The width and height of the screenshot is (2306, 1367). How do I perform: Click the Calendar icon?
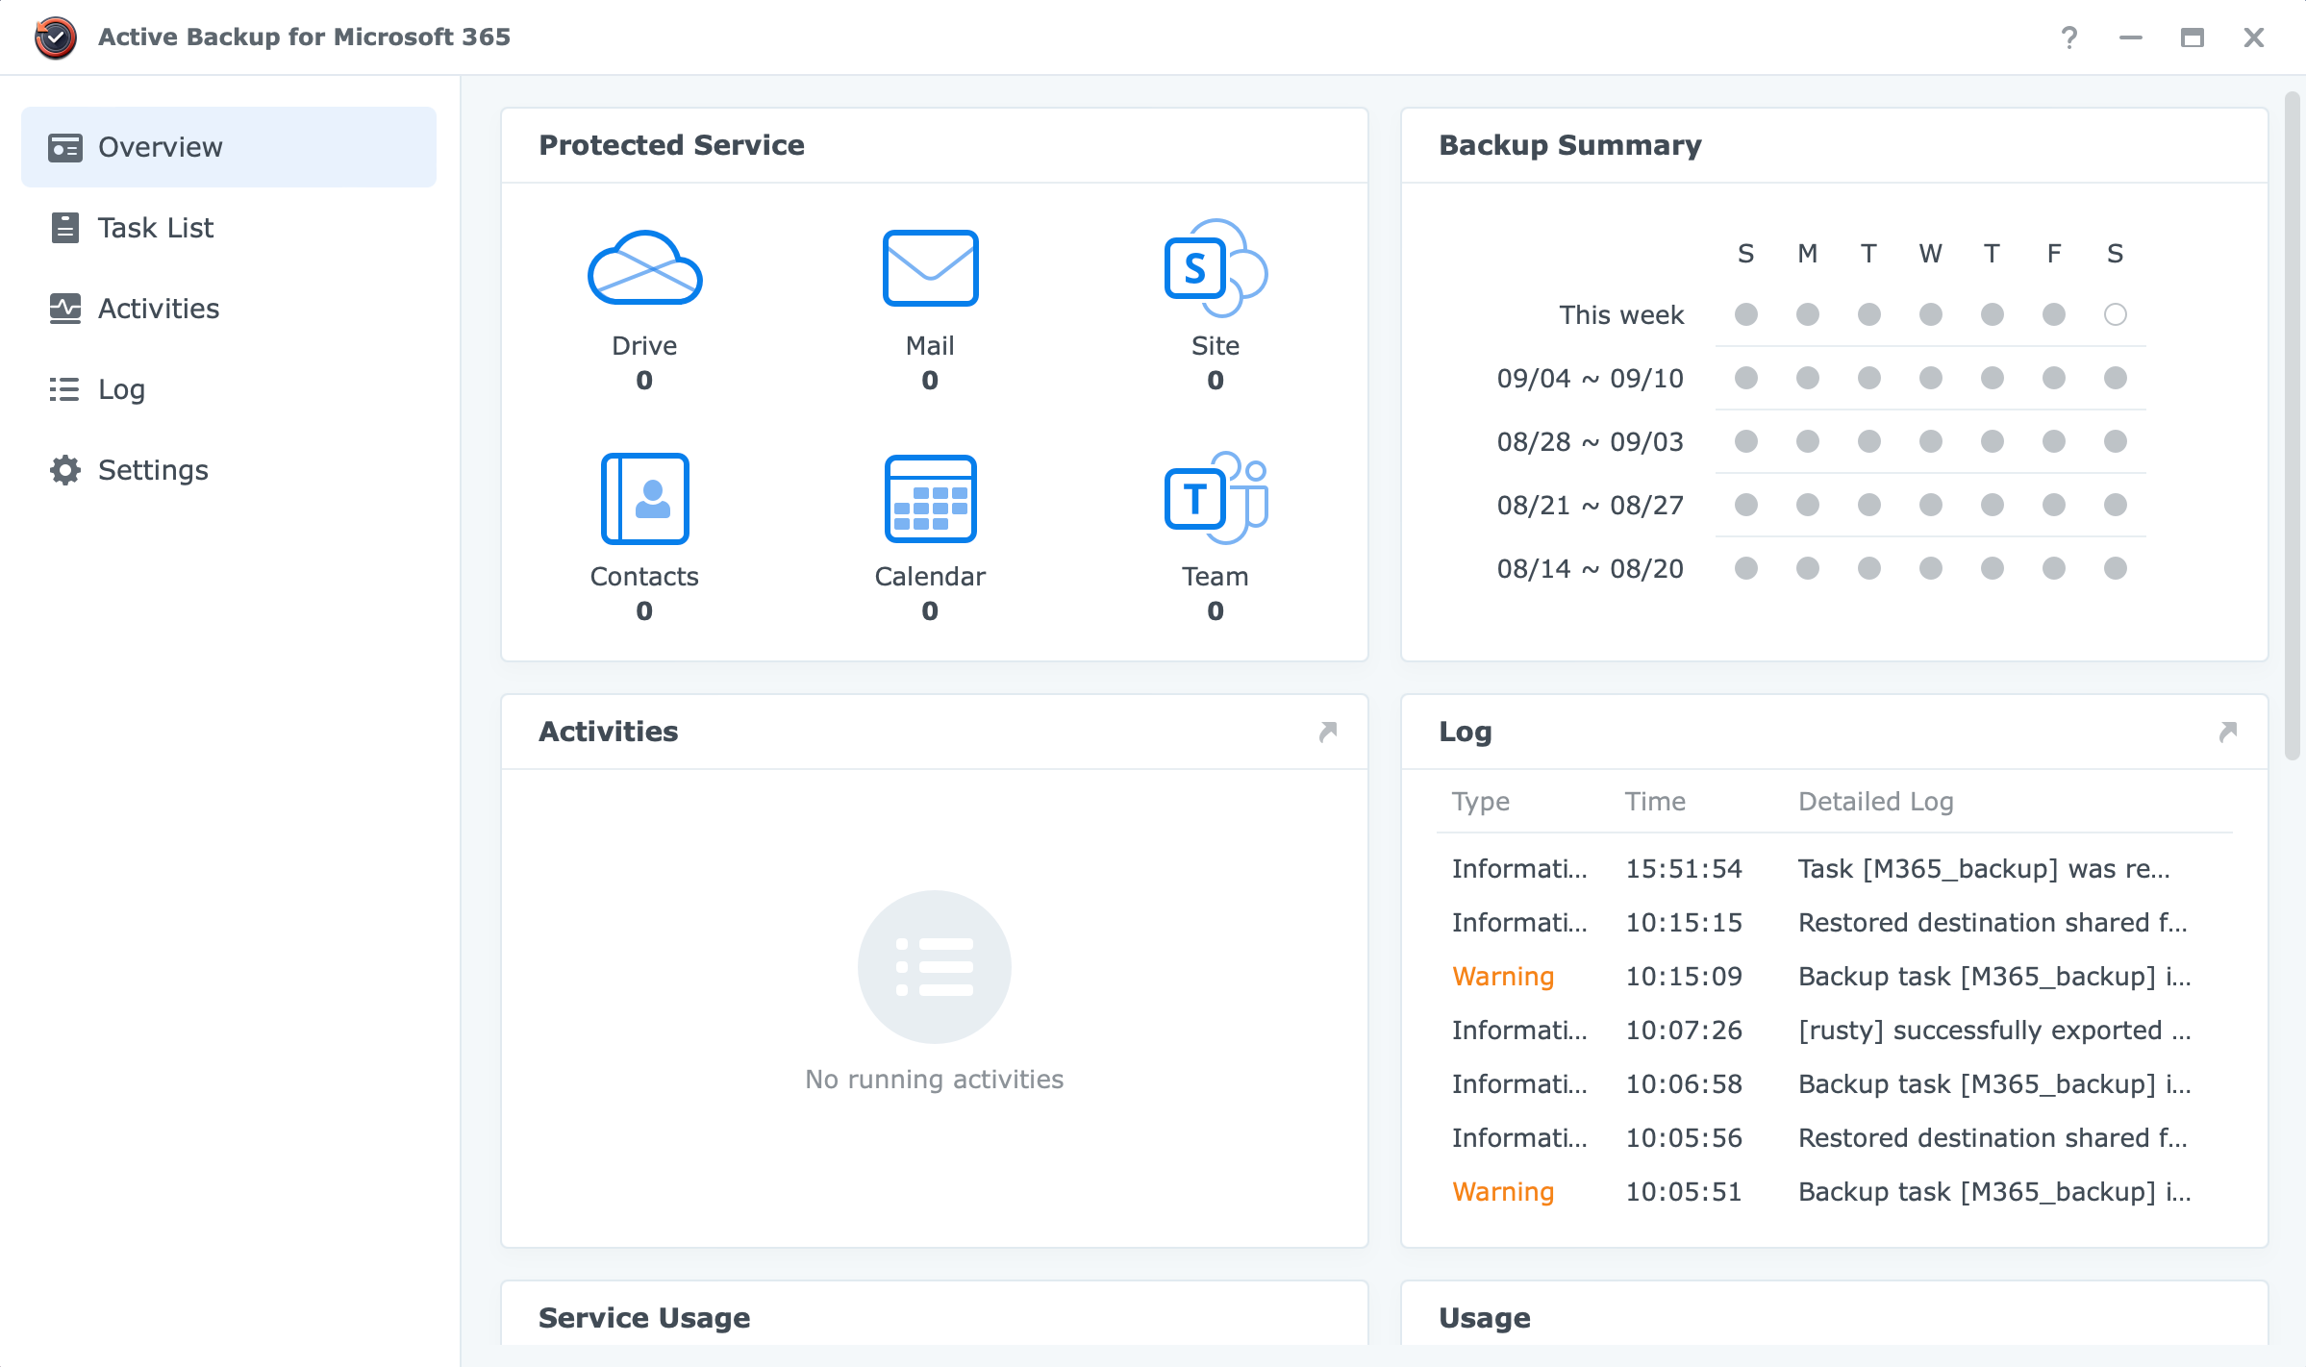(930, 499)
